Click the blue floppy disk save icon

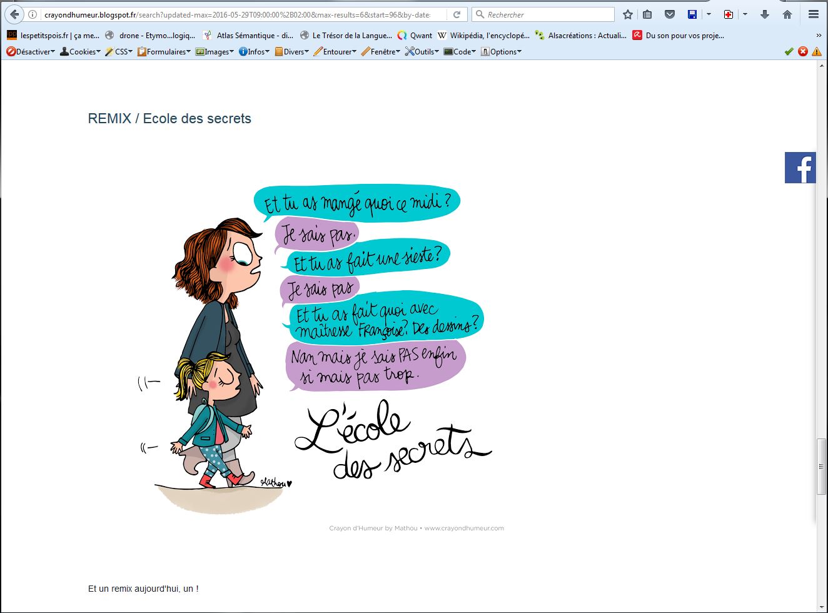pyautogui.click(x=692, y=14)
